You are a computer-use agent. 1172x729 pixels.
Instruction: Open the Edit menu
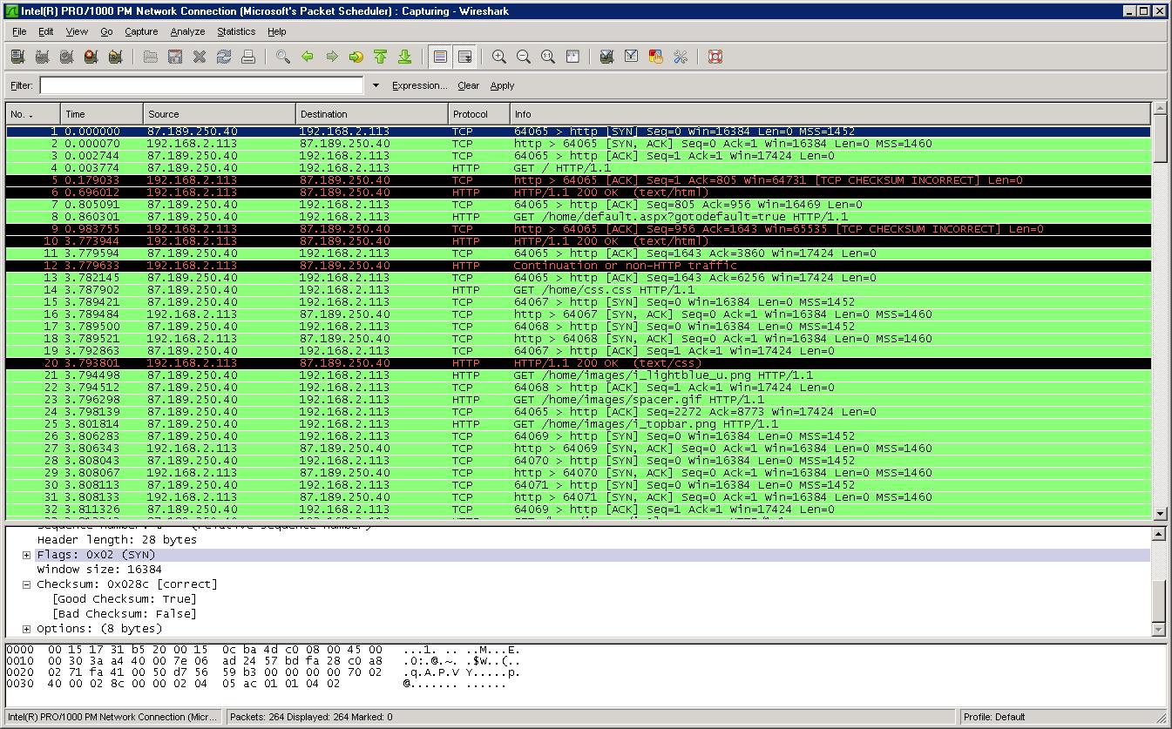tap(46, 31)
